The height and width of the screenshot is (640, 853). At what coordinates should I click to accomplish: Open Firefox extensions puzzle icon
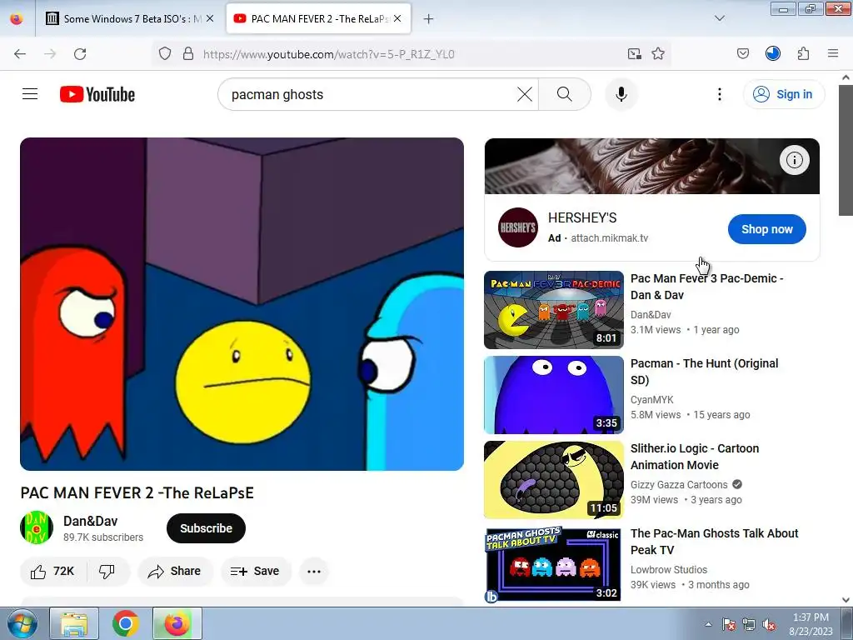click(x=803, y=54)
